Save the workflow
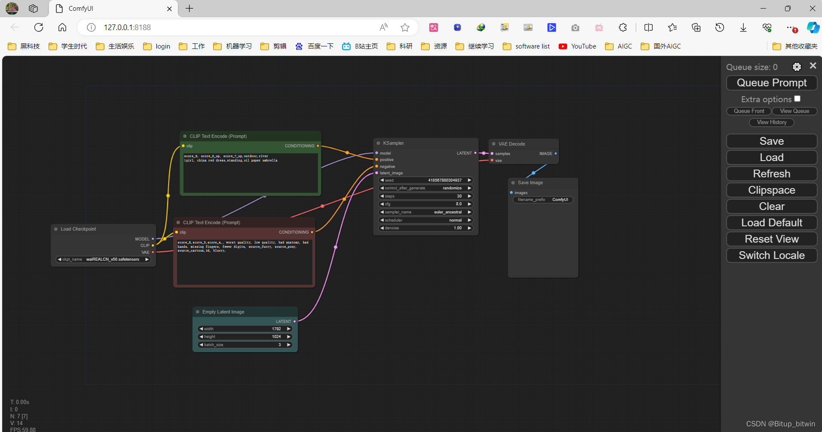Image resolution: width=822 pixels, height=432 pixels. coord(772,141)
